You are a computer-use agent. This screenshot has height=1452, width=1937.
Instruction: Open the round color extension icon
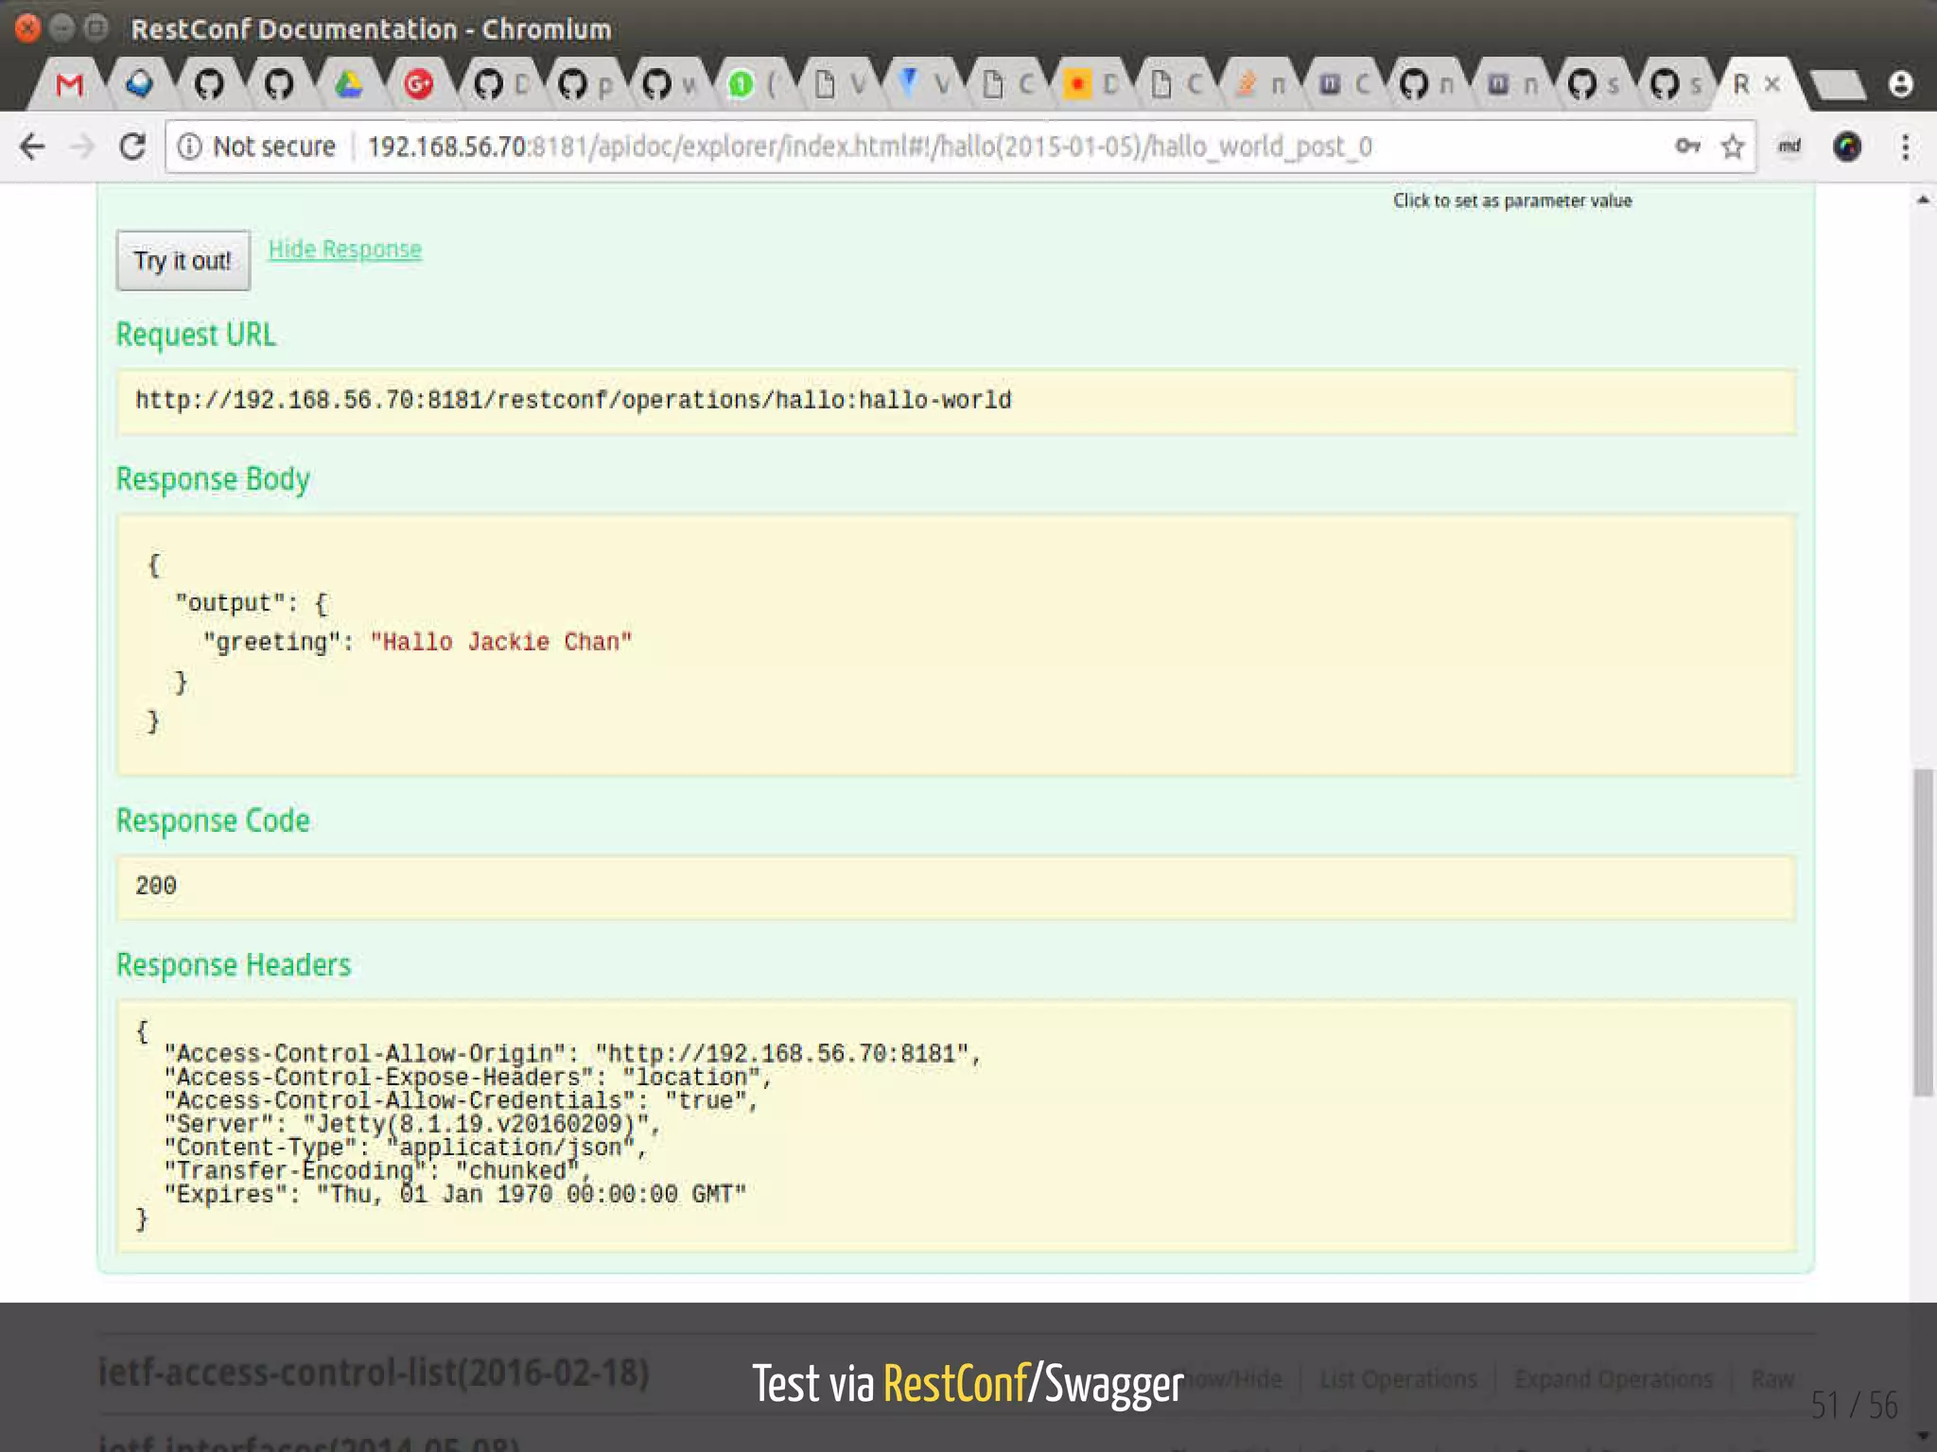pyautogui.click(x=1847, y=147)
